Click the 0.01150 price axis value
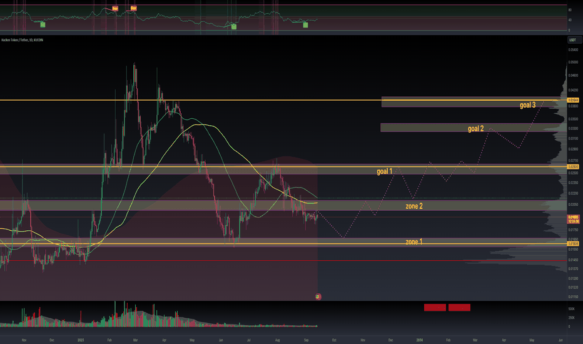 (x=573, y=296)
